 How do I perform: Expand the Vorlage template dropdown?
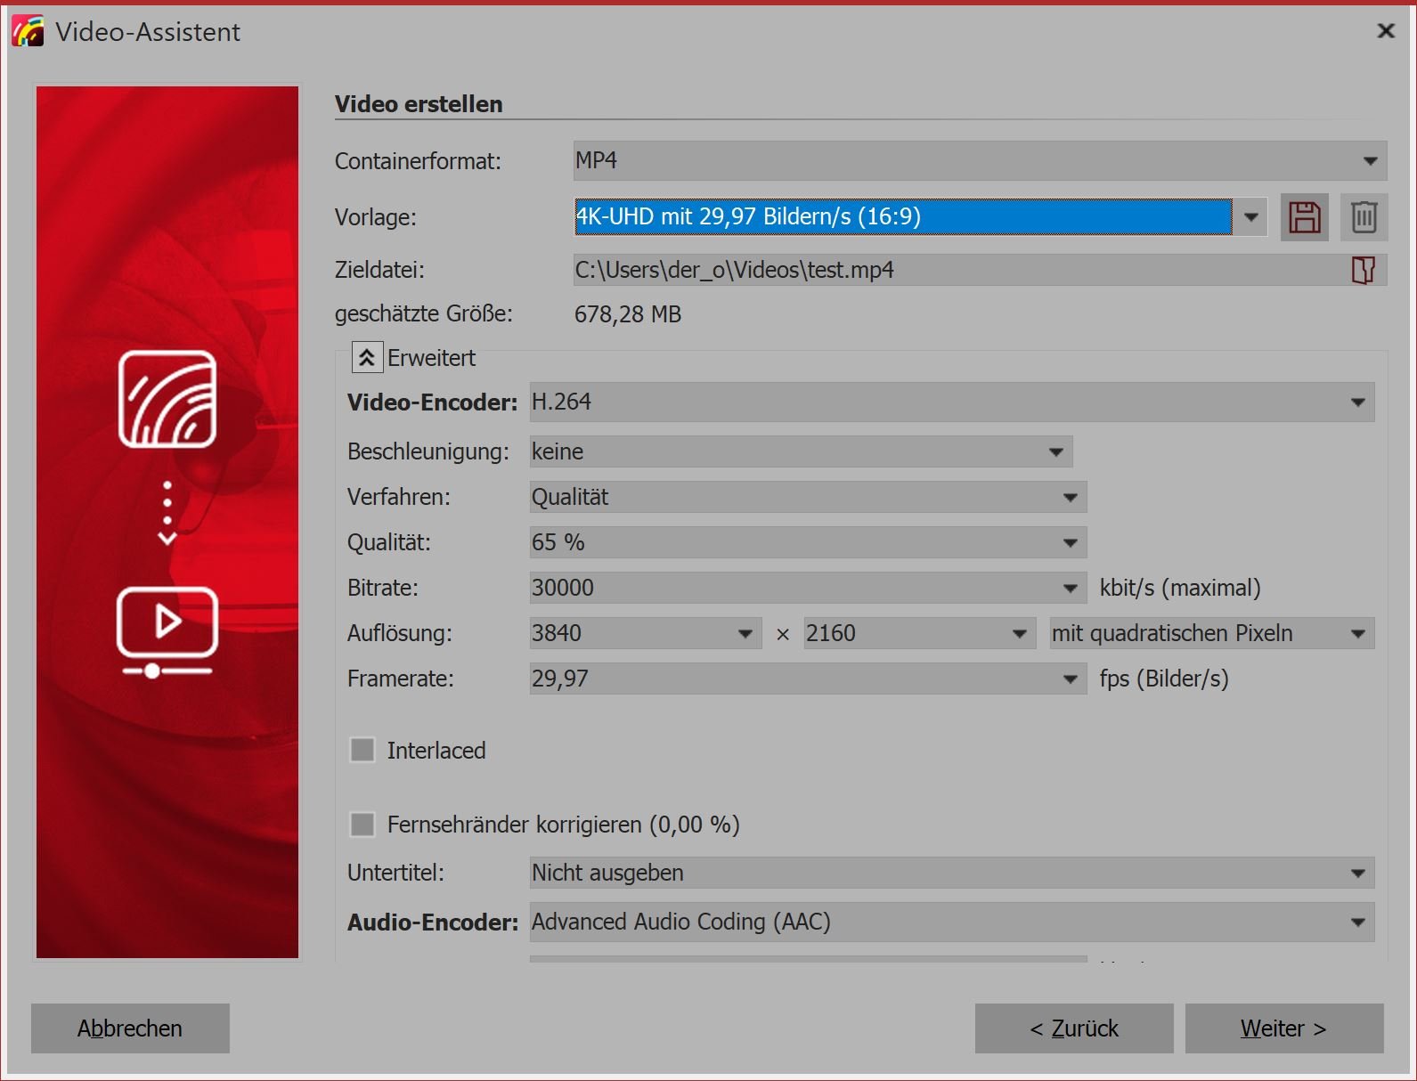coord(1250,217)
